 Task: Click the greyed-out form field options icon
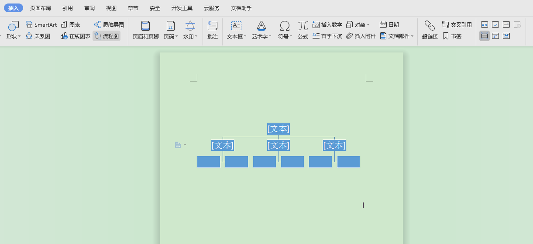517,24
